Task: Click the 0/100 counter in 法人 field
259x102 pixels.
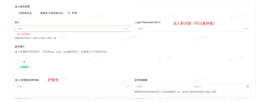Action: [x=125, y=29]
